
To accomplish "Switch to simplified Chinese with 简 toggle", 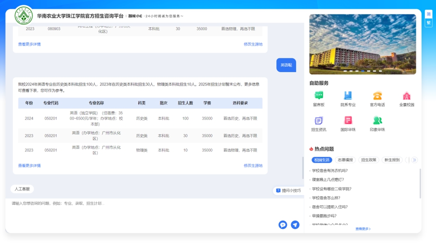I will click(429, 14).
